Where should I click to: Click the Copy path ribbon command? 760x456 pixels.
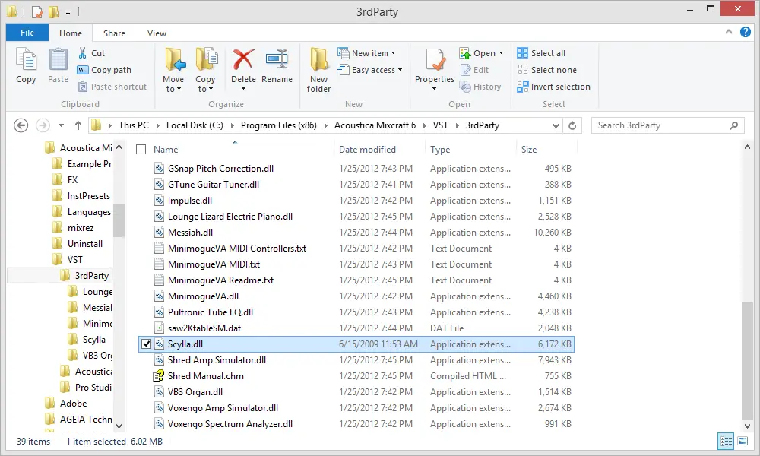(x=104, y=70)
